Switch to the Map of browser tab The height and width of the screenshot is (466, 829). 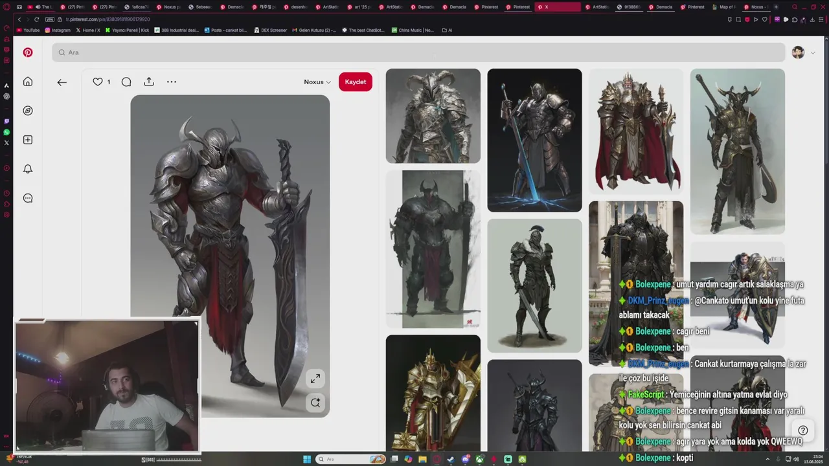(725, 7)
